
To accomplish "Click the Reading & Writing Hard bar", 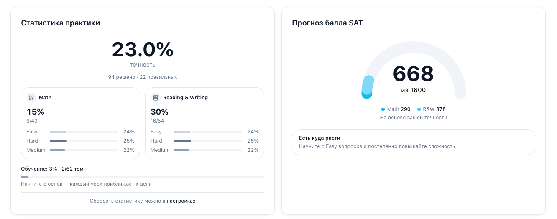I will coord(208,141).
